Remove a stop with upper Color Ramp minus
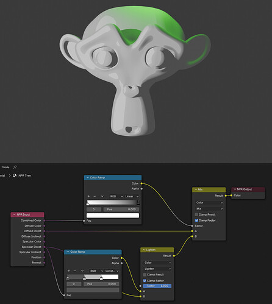Viewport: 272px width, 304px height. [x=95, y=196]
